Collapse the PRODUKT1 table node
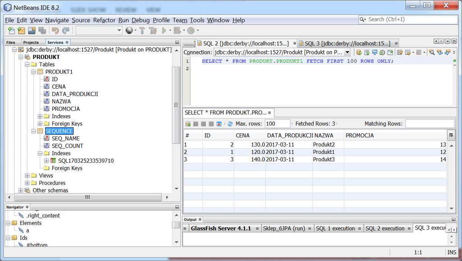The image size is (462, 261). [33, 72]
